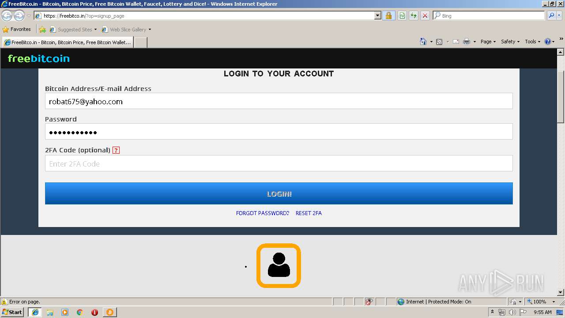Click the volume speaker tray icon
The width and height of the screenshot is (565, 318).
[x=512, y=312]
